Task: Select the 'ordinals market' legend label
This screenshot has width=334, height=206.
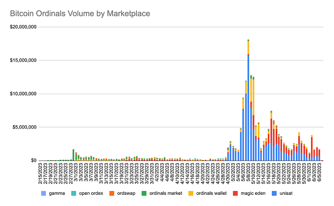Action: [x=166, y=194]
